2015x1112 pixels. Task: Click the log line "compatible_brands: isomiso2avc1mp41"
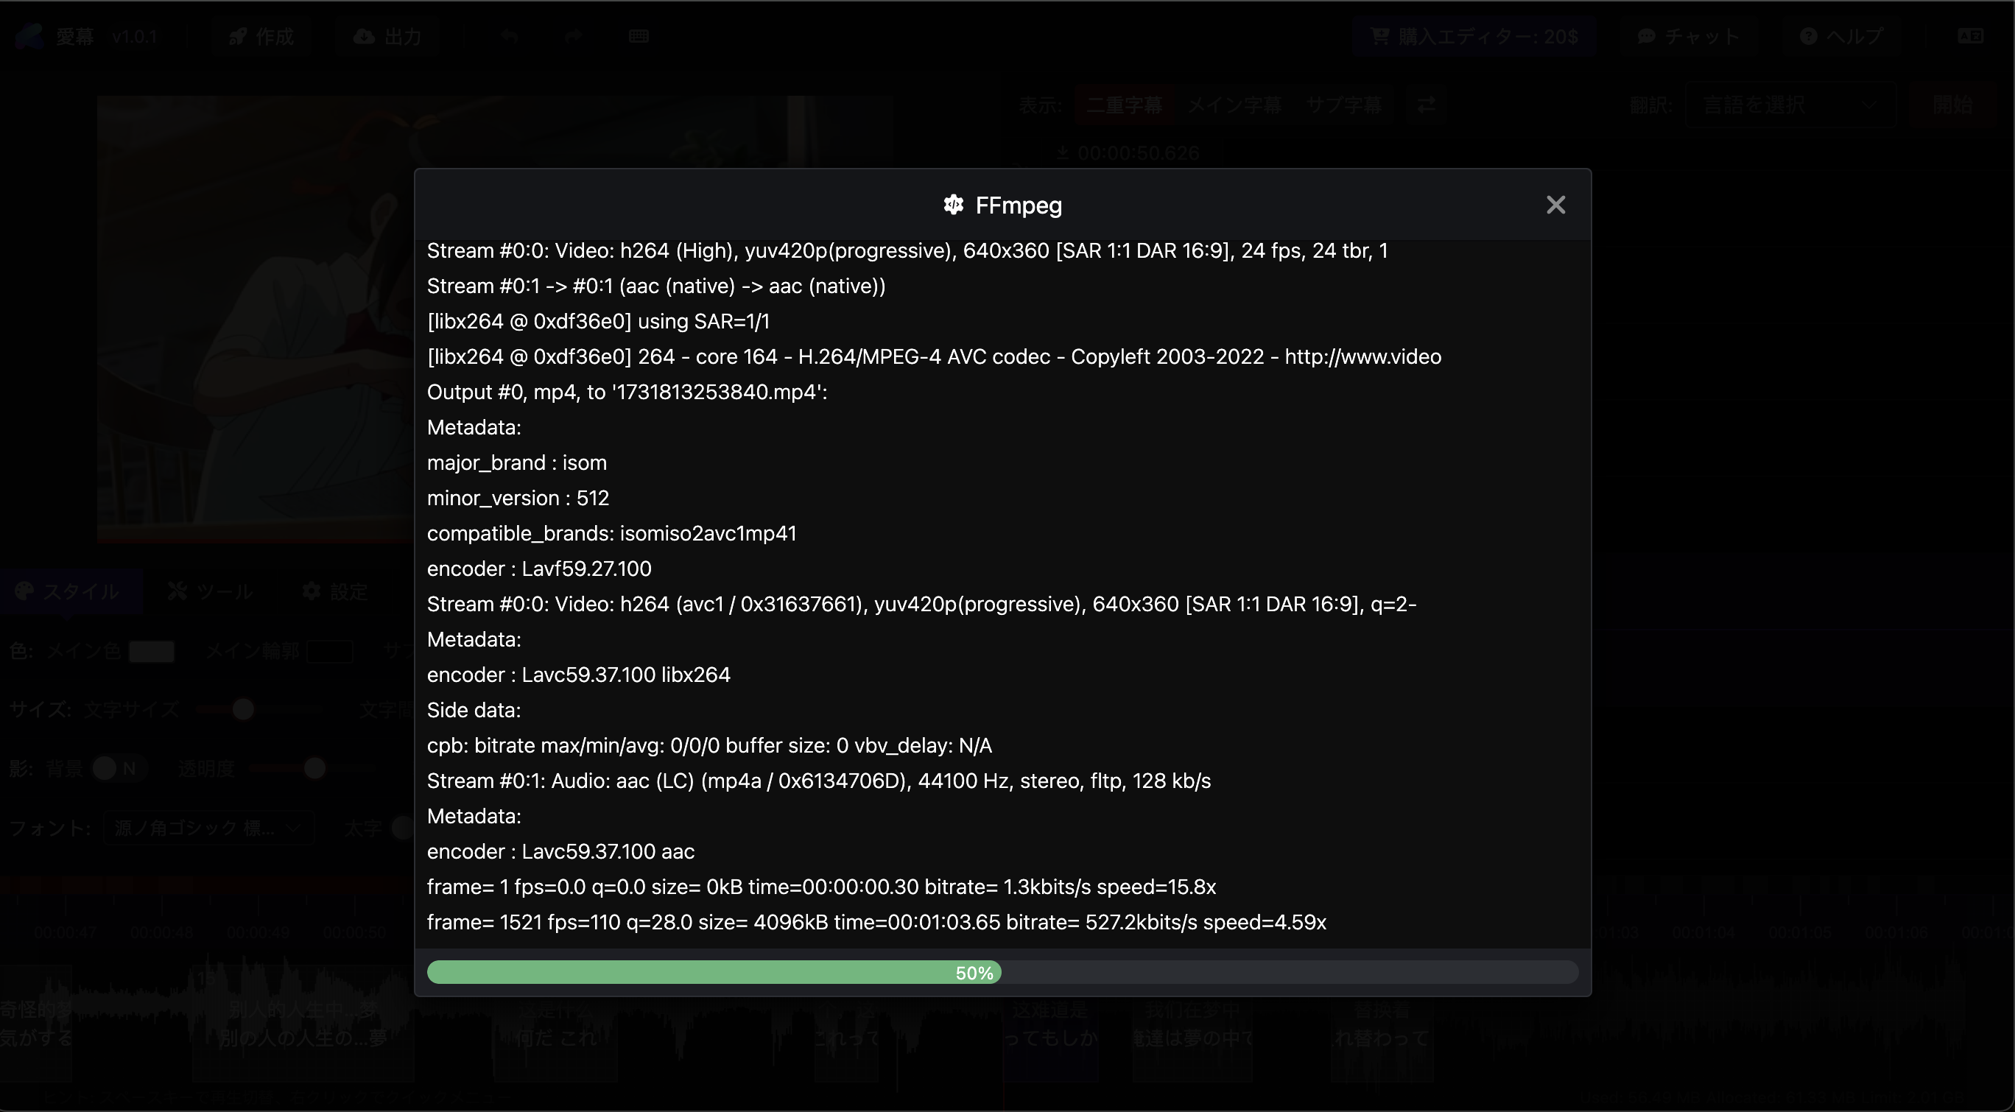click(612, 532)
